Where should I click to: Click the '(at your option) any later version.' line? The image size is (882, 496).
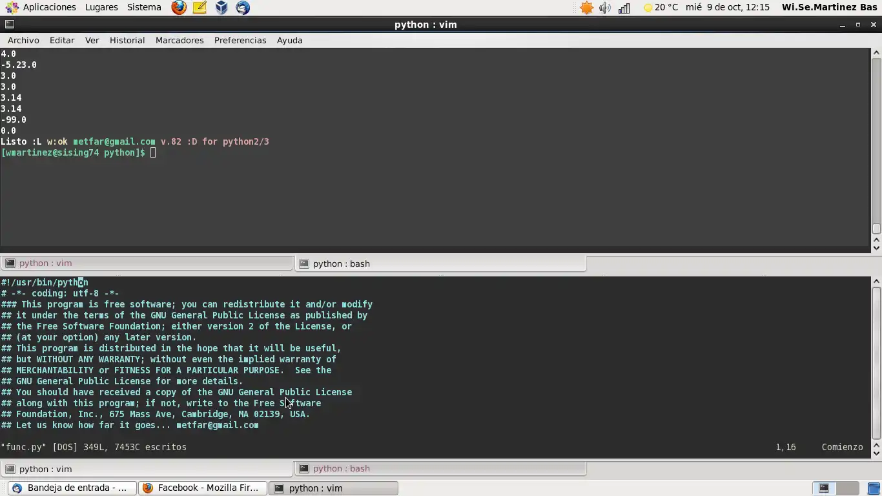(99, 337)
